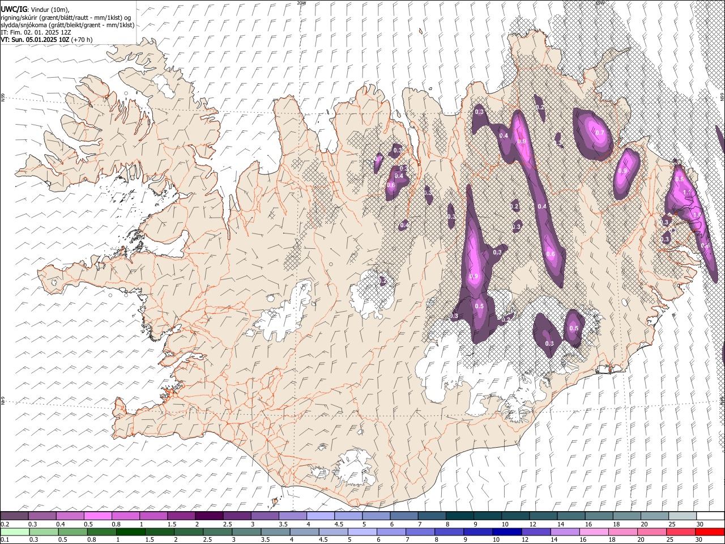725x544 pixels.
Task: Click the rigning/skúrir legend description line
Action: [x=66, y=17]
